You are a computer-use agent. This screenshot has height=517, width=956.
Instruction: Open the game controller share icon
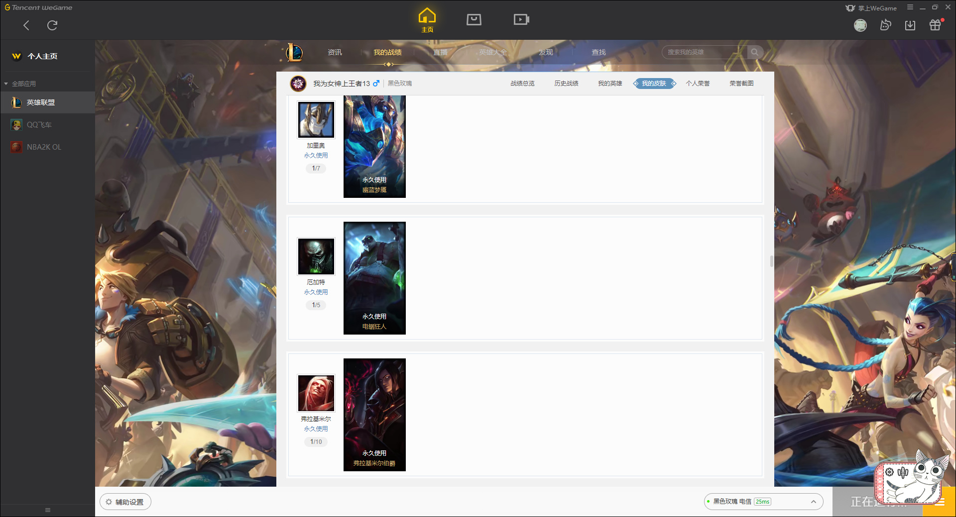(x=885, y=25)
